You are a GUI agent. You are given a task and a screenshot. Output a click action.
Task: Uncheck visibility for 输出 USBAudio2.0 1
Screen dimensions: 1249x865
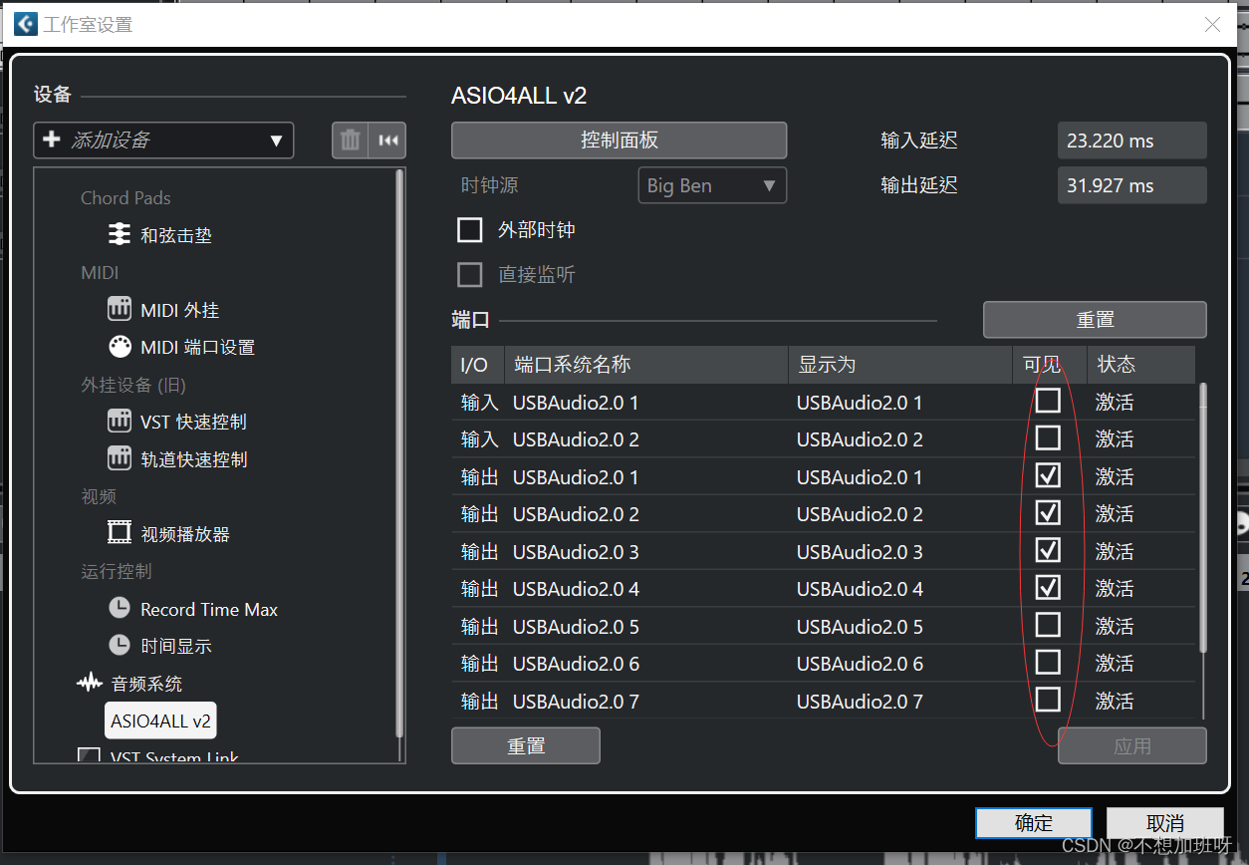click(x=1048, y=475)
